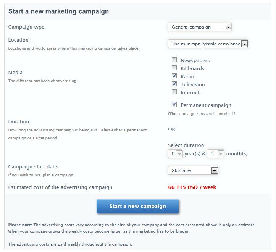The height and width of the screenshot is (252, 276).
Task: Click the Billboards label text
Action: (192, 68)
